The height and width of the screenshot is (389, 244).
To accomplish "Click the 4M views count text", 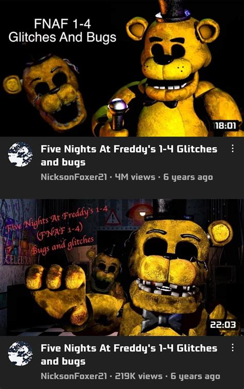I will point(135,177).
